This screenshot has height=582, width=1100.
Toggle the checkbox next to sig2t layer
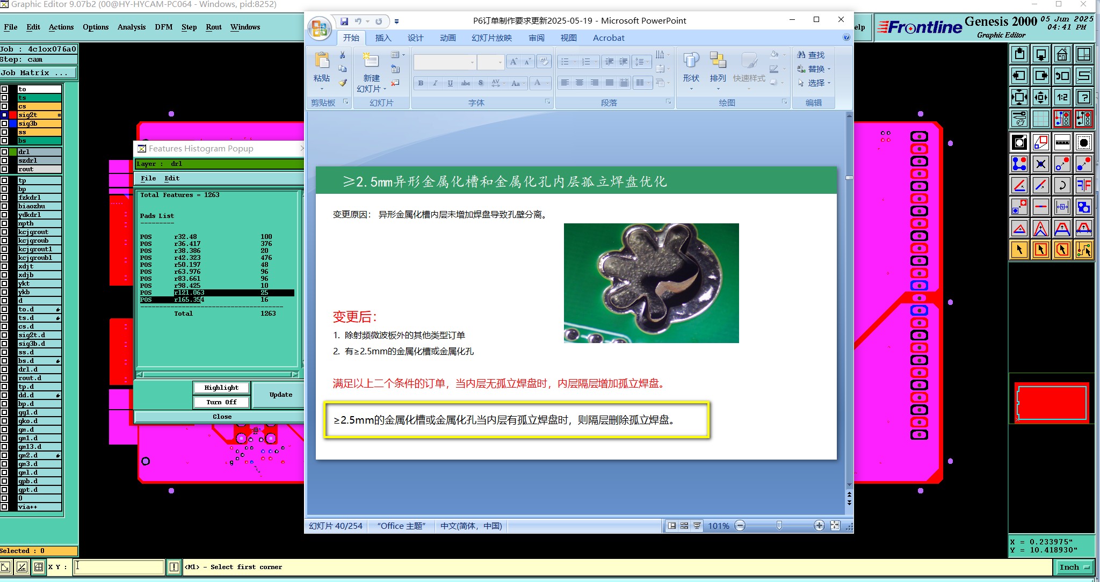click(4, 115)
